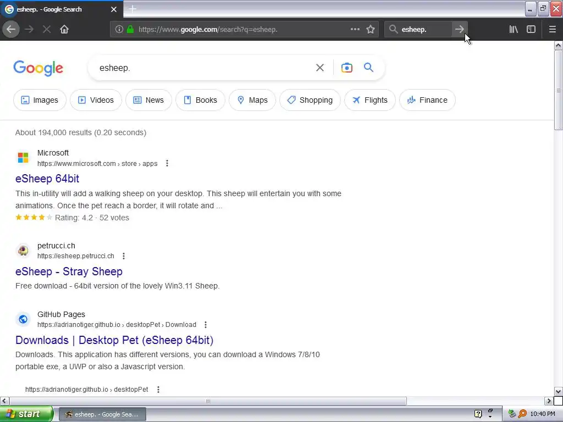Screen dimensions: 563x422
Task: Click the forward navigation arrow
Action: (x=29, y=30)
